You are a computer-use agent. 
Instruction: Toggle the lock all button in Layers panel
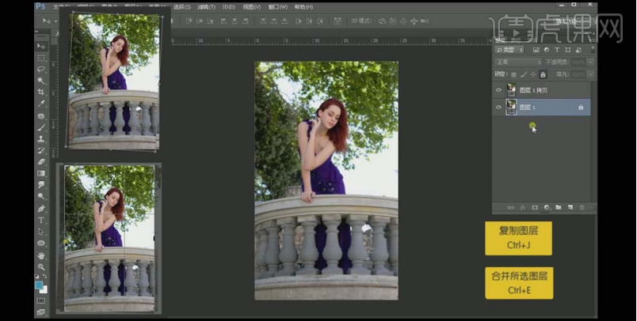click(x=544, y=74)
